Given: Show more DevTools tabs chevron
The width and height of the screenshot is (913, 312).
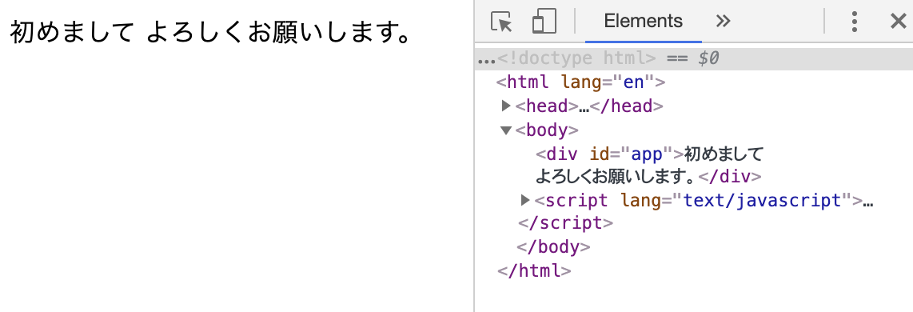Looking at the screenshot, I should coord(723,22).
